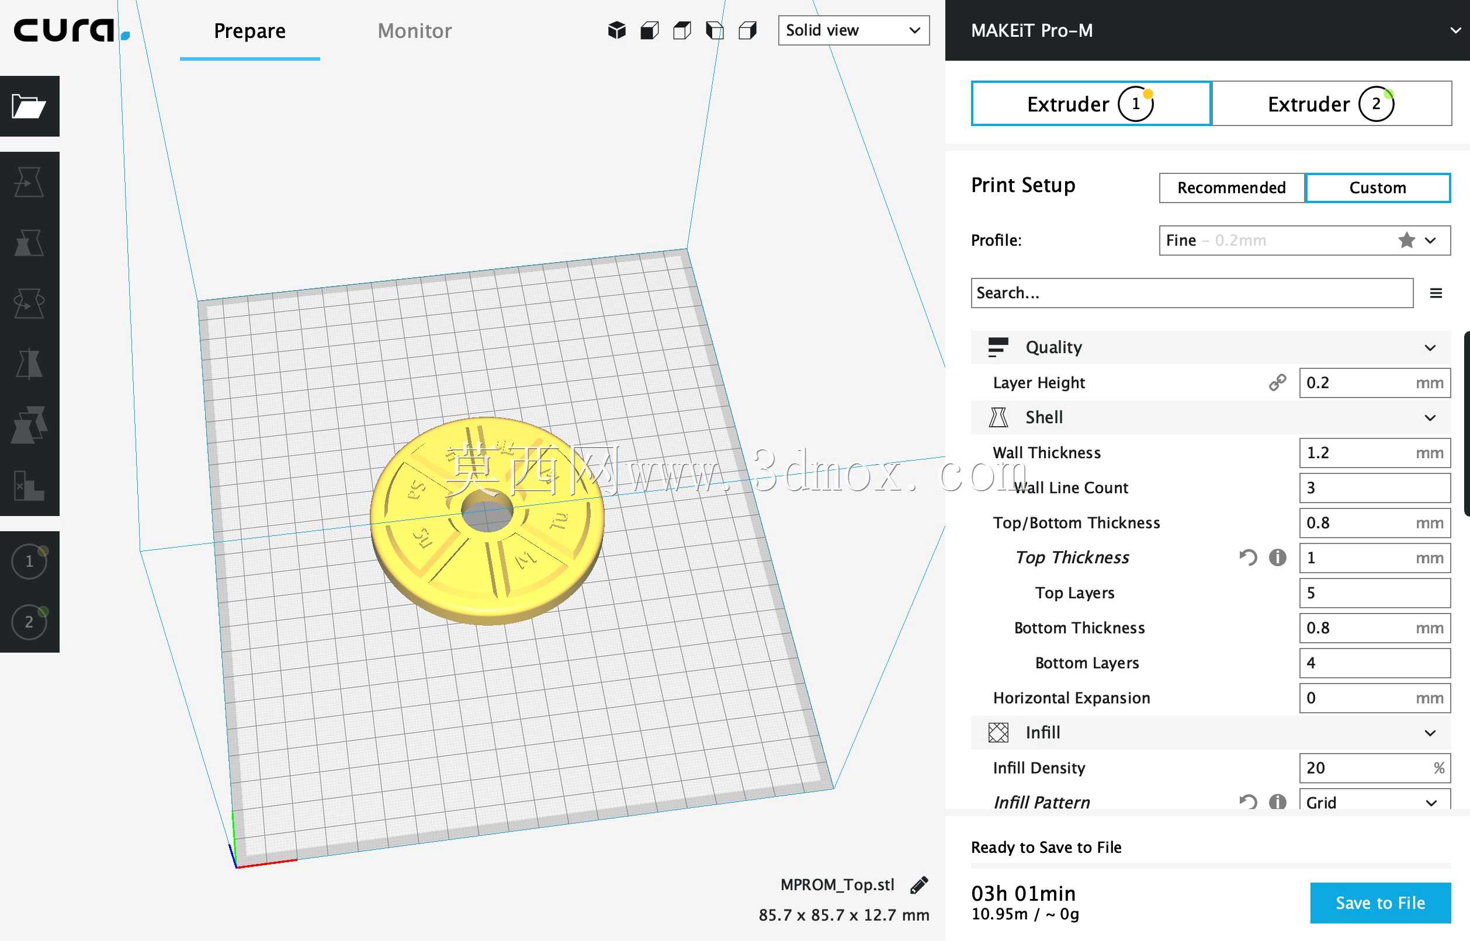Show info for Top Thickness setting

coord(1277,557)
